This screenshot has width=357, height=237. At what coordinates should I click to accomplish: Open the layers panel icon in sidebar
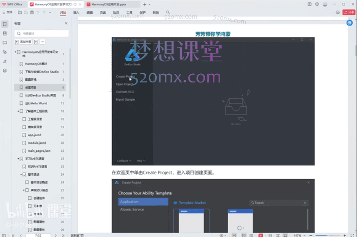click(5, 71)
